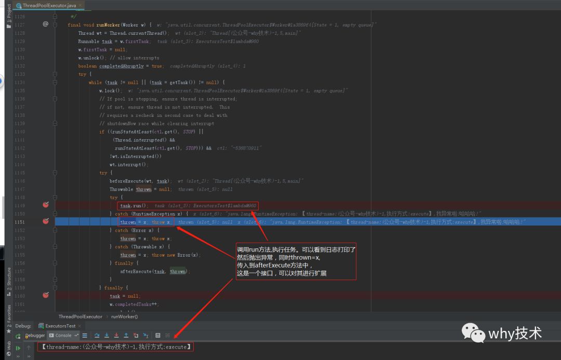Click the Step Over debug icon
561x360 pixels.
pyautogui.click(x=97, y=335)
